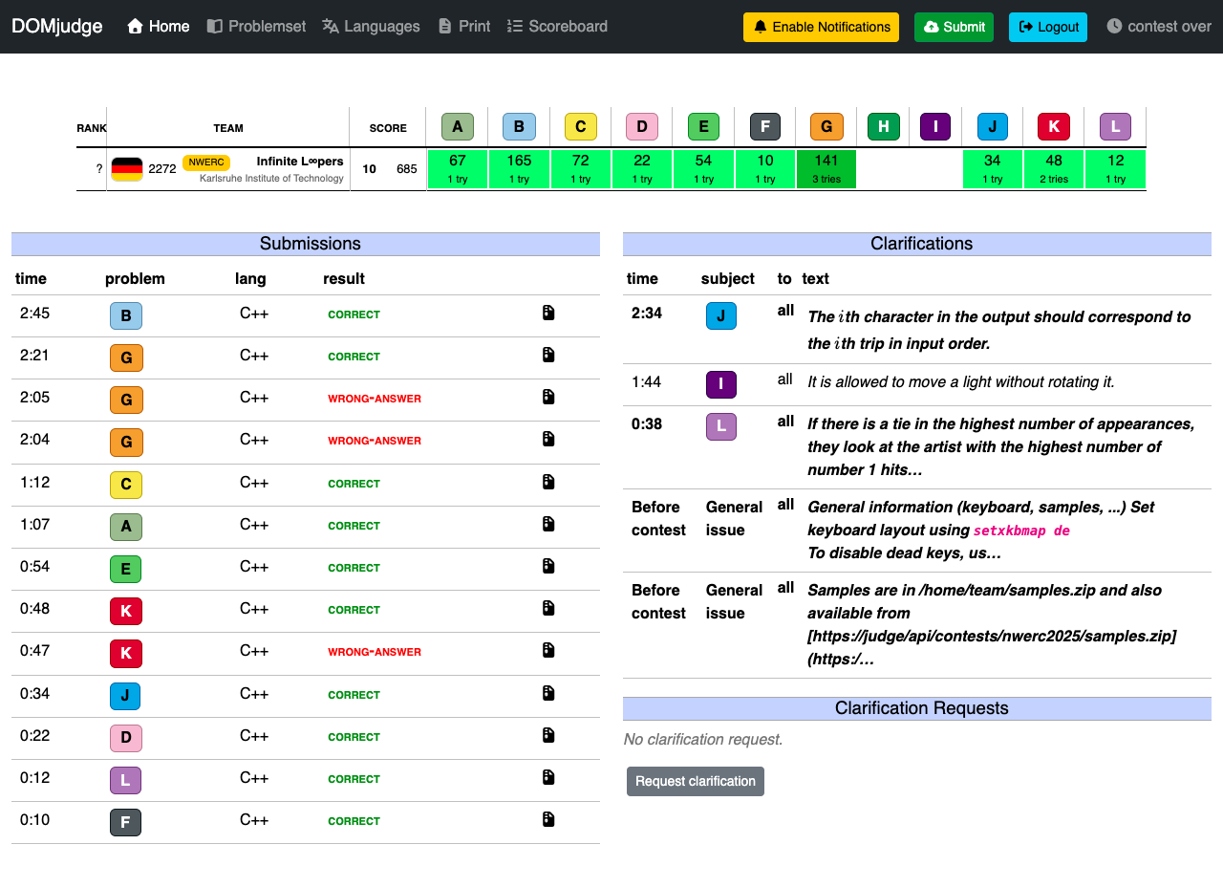Click problem G badge in scoreboard header
The height and width of the screenshot is (888, 1223).
point(826,127)
